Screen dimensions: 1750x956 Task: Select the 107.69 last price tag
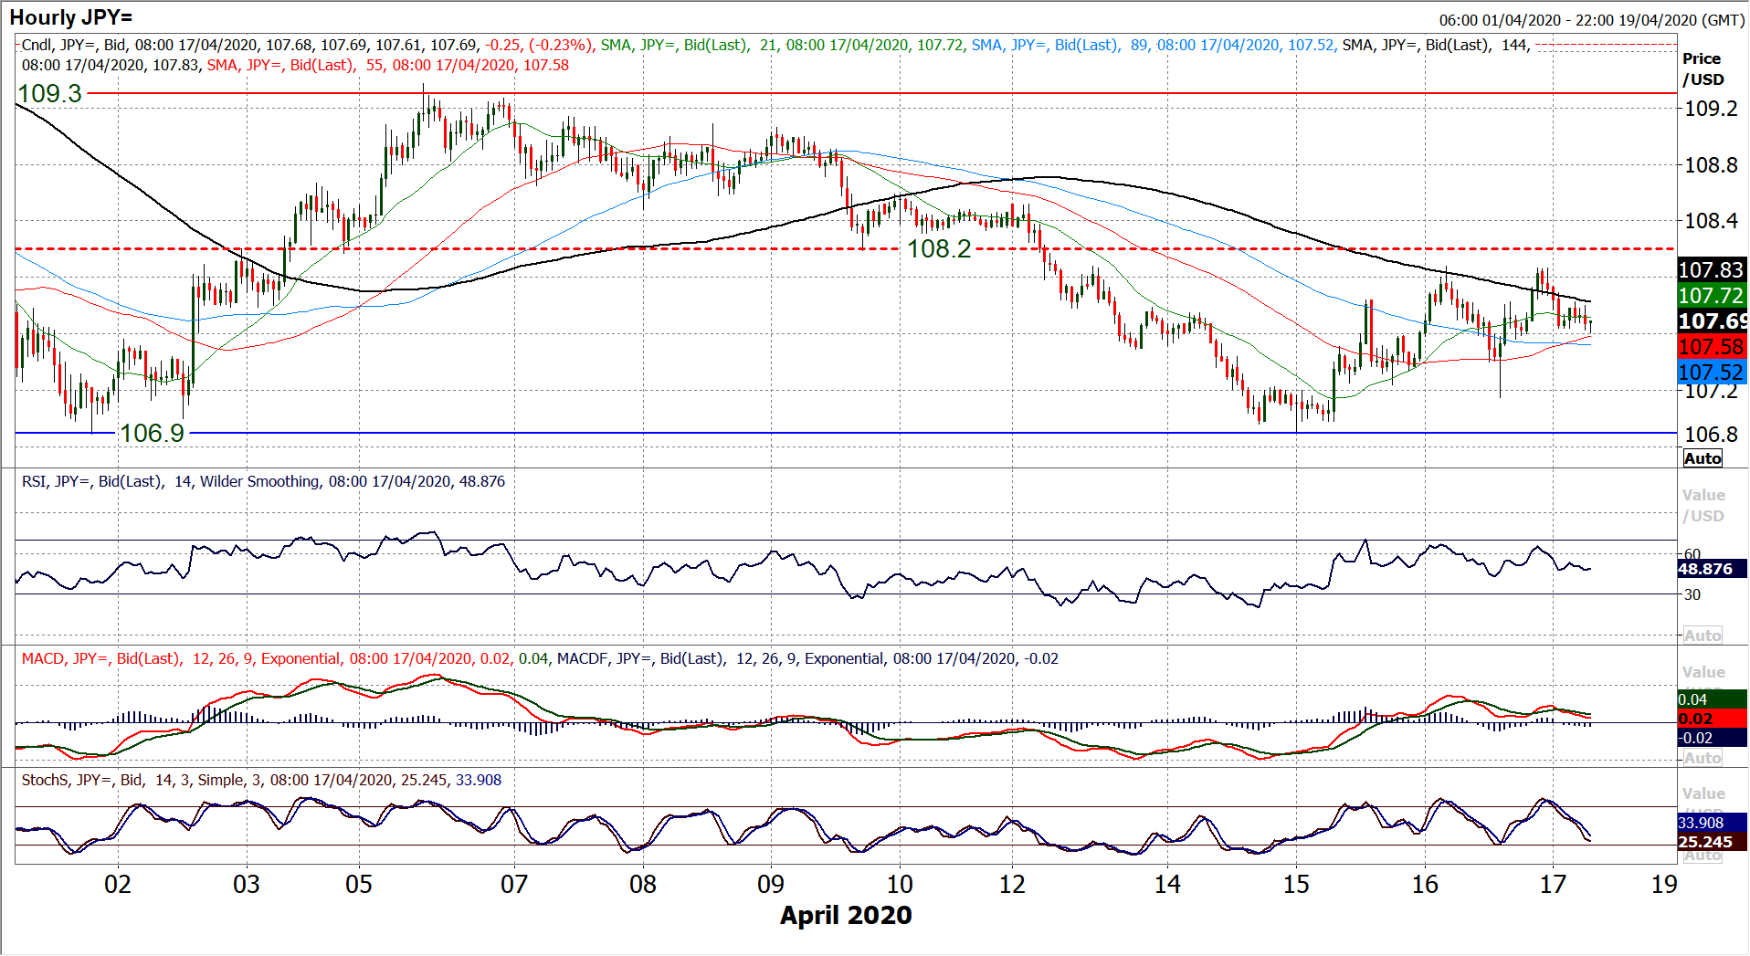1712,320
